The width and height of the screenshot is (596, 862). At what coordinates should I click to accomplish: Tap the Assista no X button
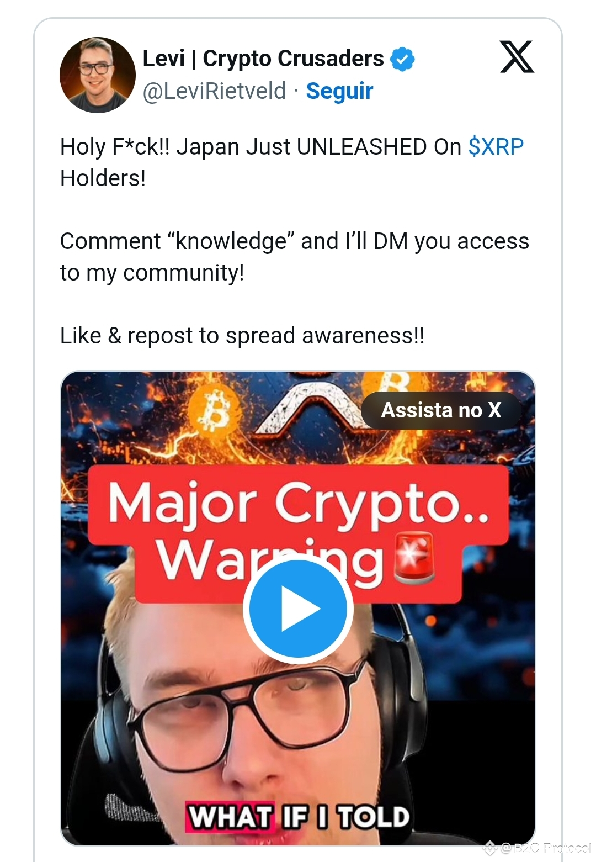click(x=441, y=410)
